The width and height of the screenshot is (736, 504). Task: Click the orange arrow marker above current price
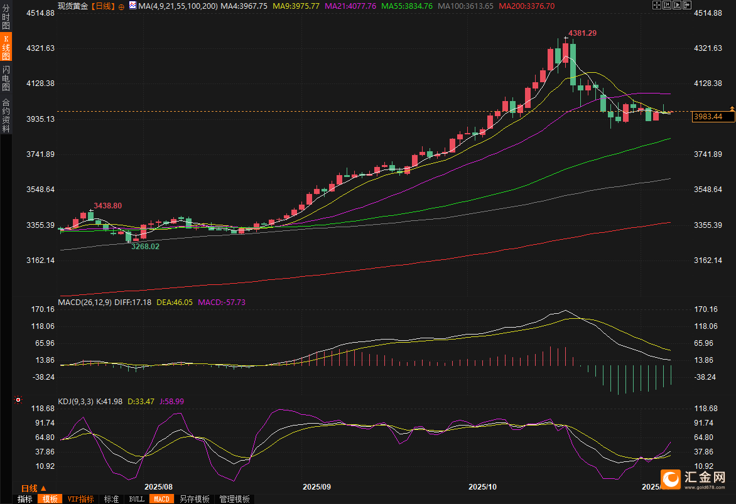click(732, 109)
